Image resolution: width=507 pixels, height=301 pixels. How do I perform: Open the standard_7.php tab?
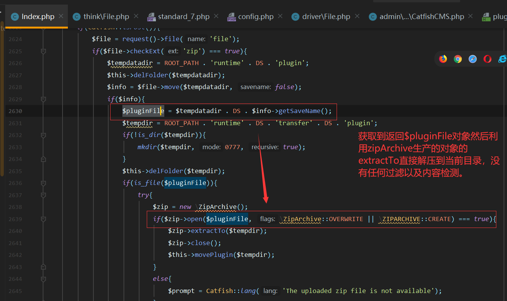click(183, 17)
